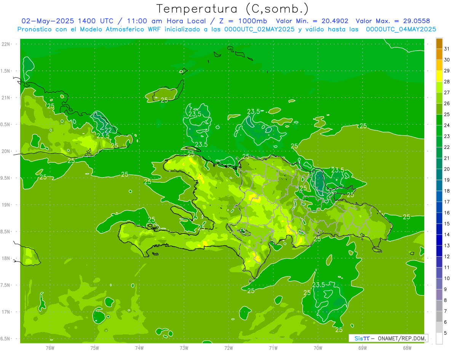Pick the color bar swatch between 9 and 10
457x353 pixels.
coord(439,284)
